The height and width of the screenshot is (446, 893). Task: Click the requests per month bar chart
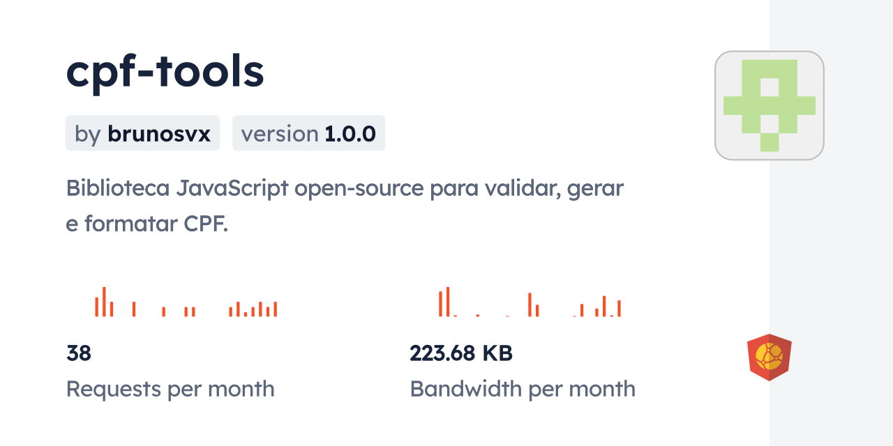186,302
